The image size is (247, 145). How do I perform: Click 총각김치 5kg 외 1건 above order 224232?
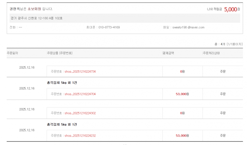tap(62, 124)
